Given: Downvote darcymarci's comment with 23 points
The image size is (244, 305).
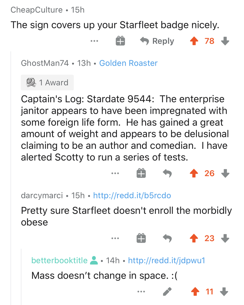Looking at the screenshot, I should (225, 238).
